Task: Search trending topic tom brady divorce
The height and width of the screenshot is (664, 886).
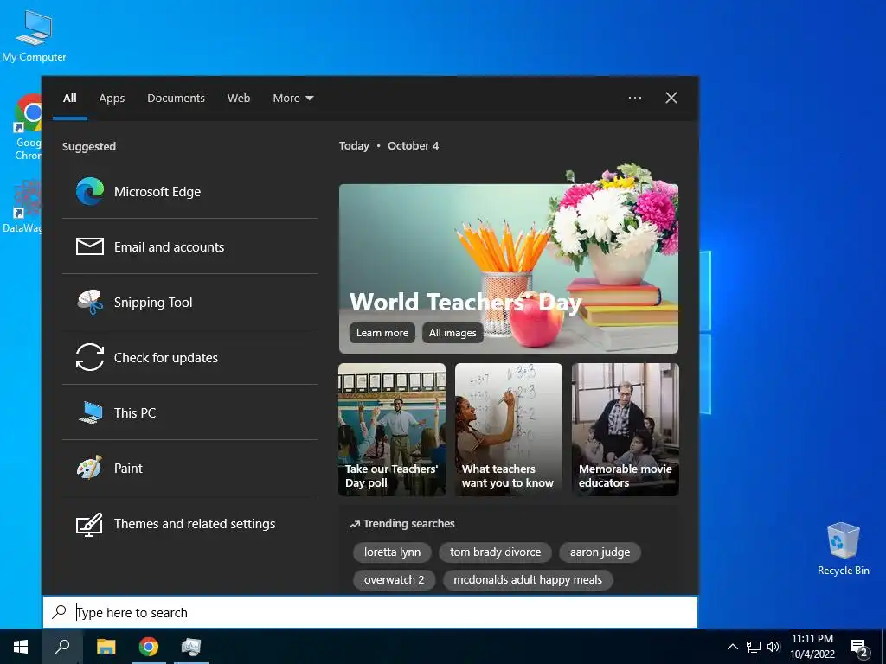Action: [495, 552]
